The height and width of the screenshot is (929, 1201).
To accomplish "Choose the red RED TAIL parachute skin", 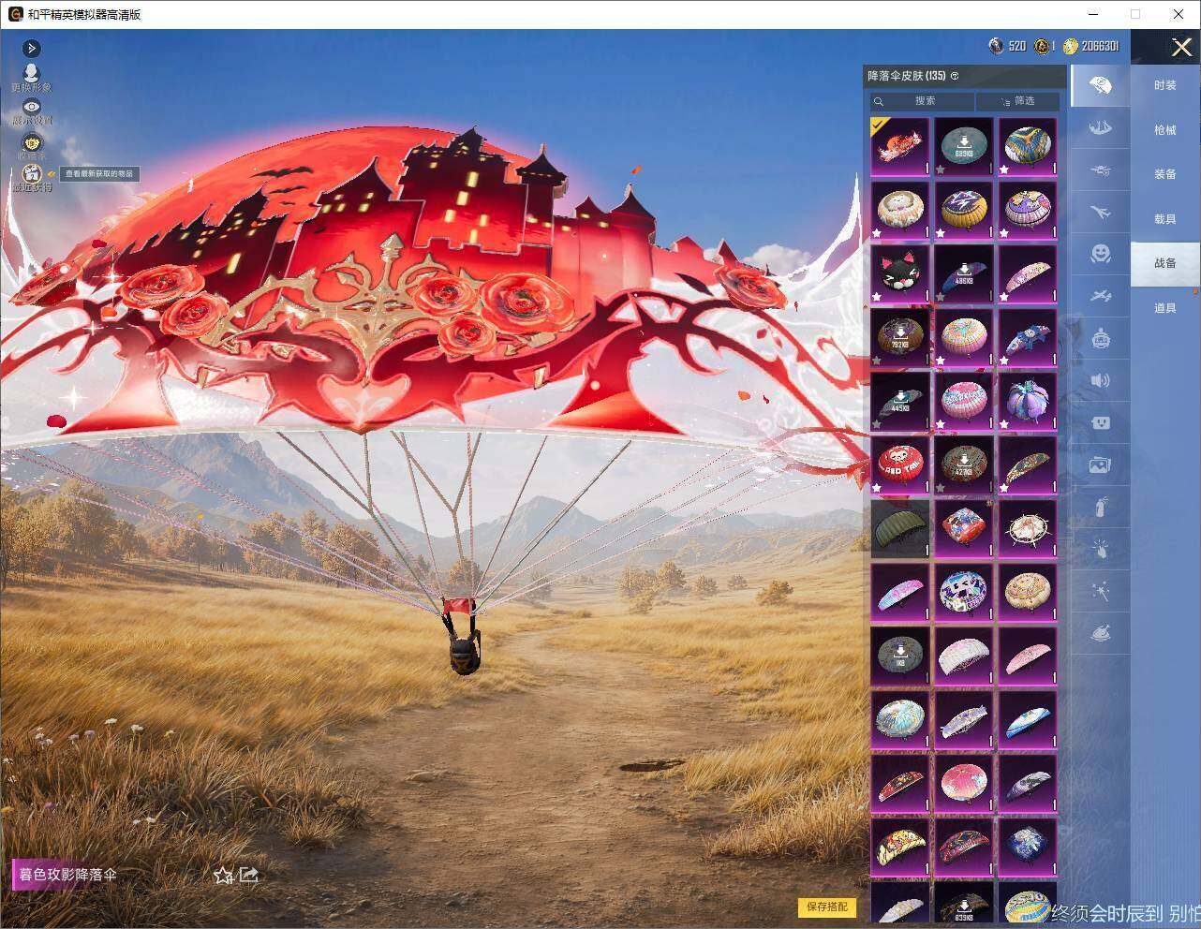I will [900, 464].
